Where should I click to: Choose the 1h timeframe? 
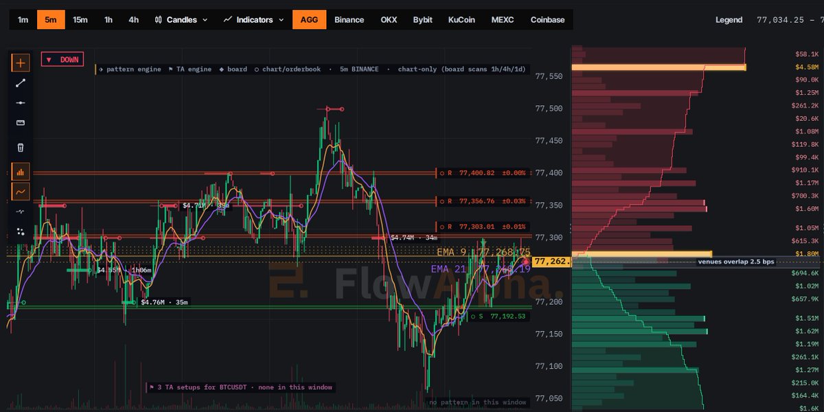pyautogui.click(x=108, y=20)
